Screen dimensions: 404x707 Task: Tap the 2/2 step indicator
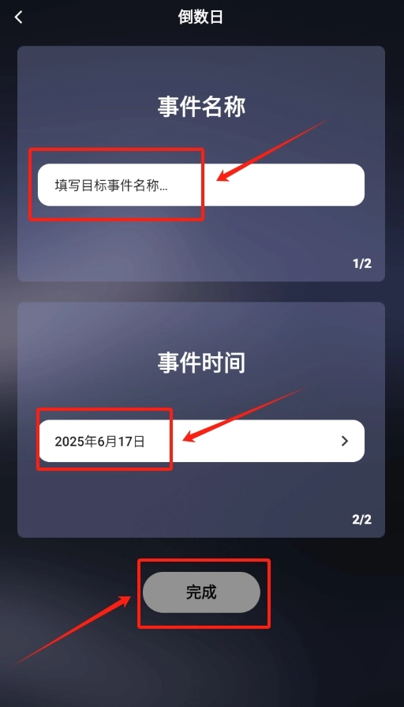(361, 520)
